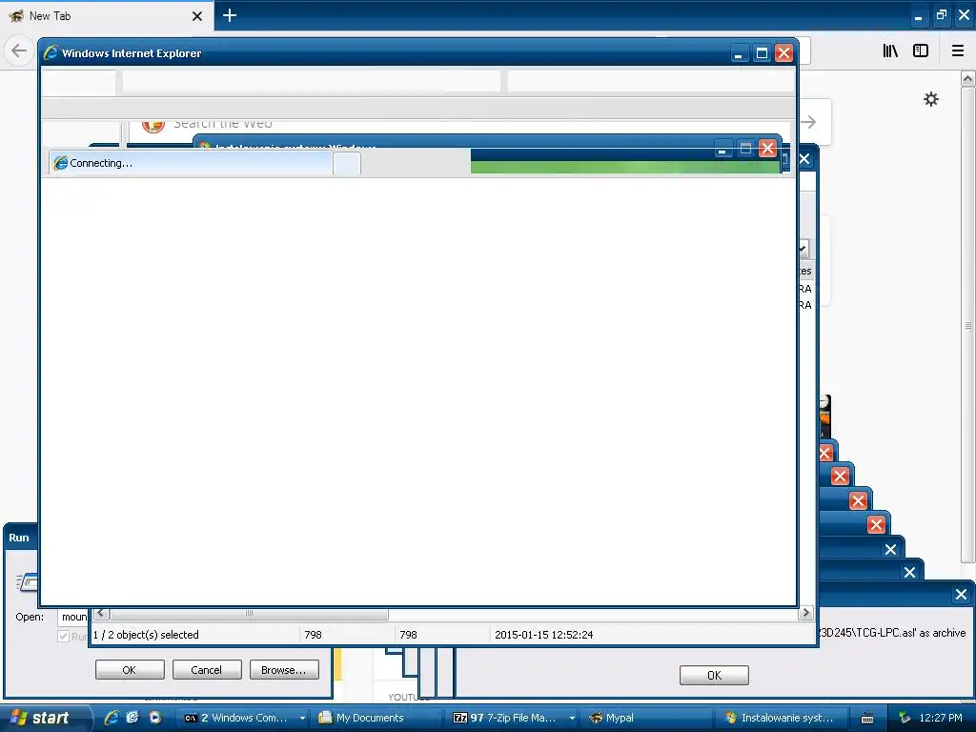The height and width of the screenshot is (732, 976).
Task: Click the 7-Zip horizontal scrollbar right arrow
Action: click(x=806, y=613)
